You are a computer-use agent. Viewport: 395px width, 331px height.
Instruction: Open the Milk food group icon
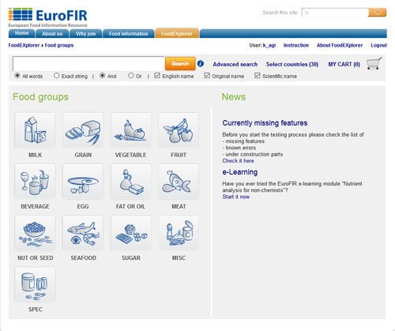click(x=35, y=130)
